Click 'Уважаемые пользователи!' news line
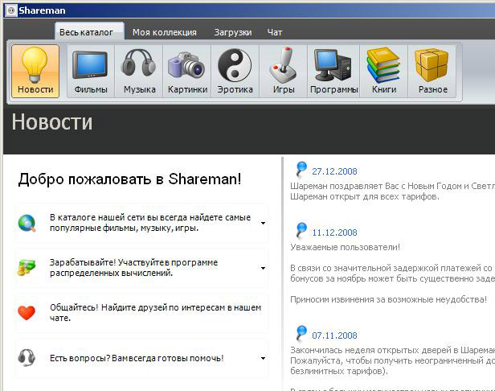This screenshot has width=495, height=391. (x=345, y=247)
